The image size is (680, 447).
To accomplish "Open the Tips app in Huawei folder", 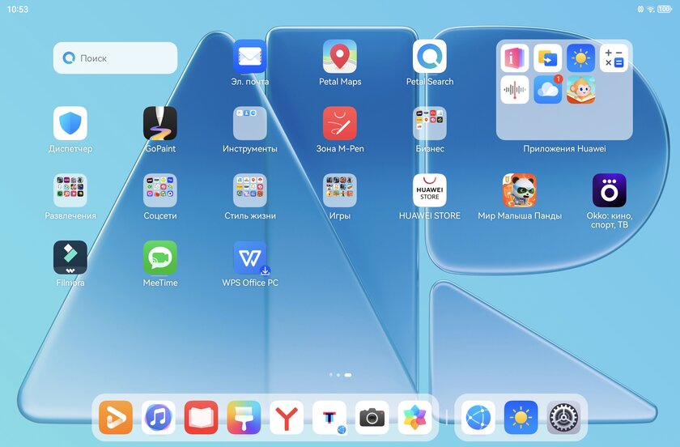I will coord(514,57).
